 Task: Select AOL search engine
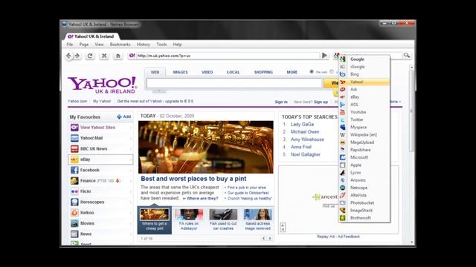click(364, 105)
